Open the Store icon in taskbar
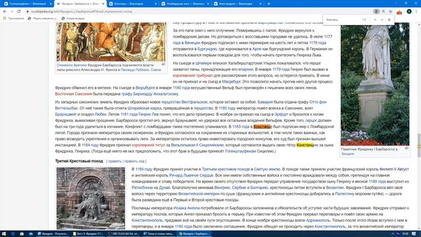The height and width of the screenshot is (237, 421). (x=22, y=234)
